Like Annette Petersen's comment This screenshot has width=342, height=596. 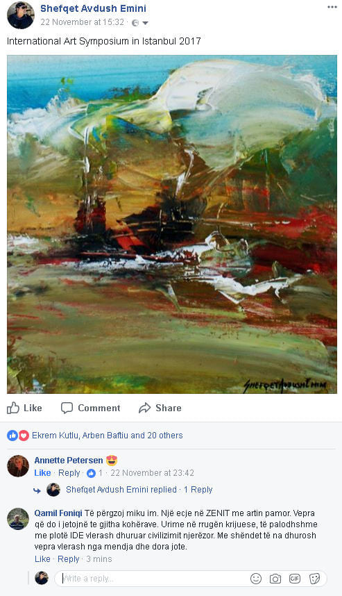click(x=42, y=473)
